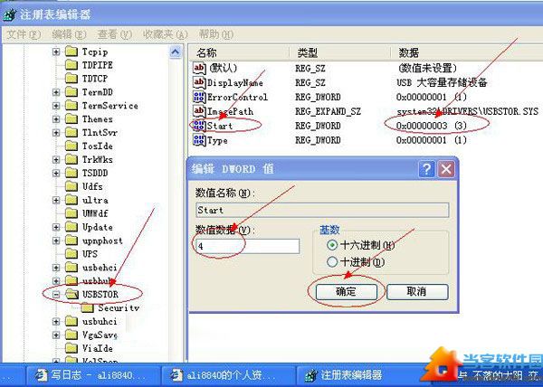Click the tree pane scroll-up arrow
Image resolution: width=543 pixels, height=387 pixels.
(176, 52)
